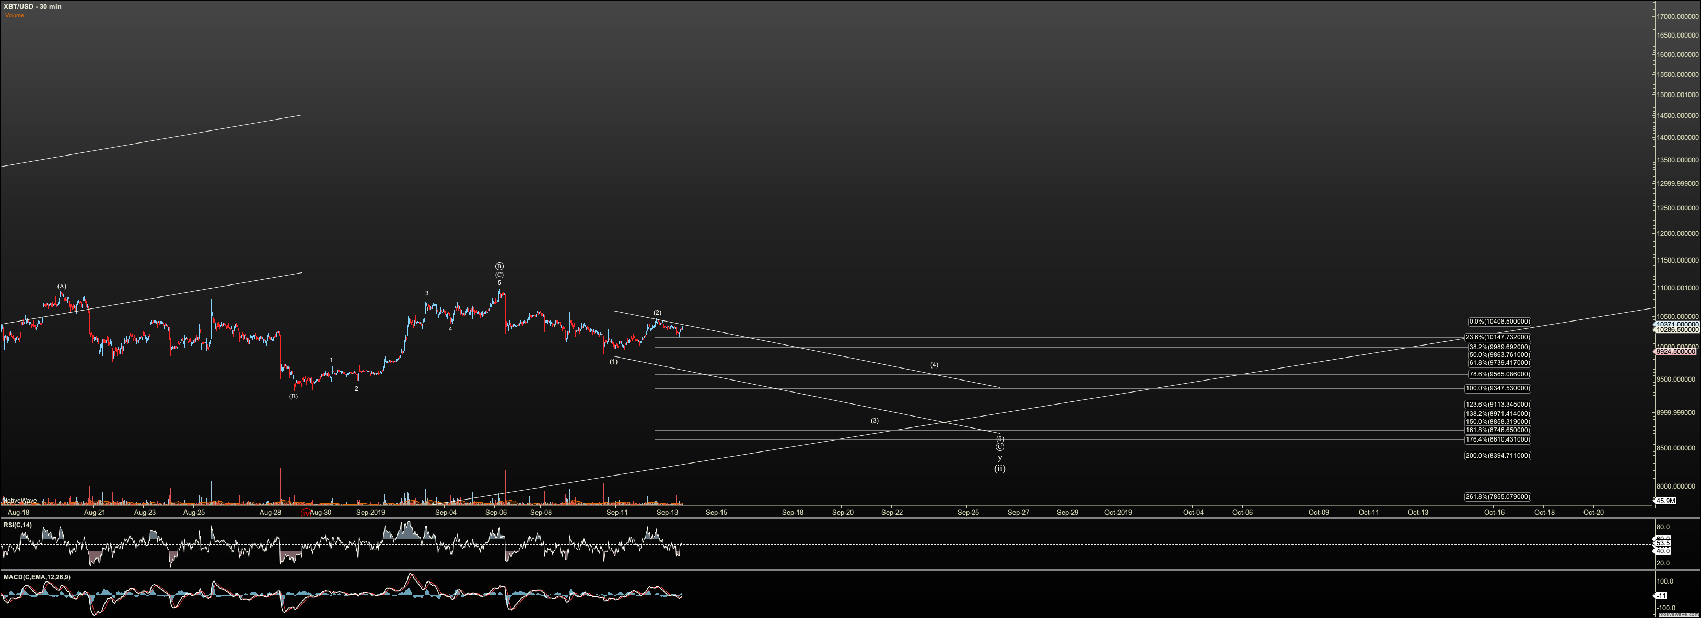Click the XBT/USD - 30 min chart title
Screen dimensions: 1701x618
click(32, 7)
